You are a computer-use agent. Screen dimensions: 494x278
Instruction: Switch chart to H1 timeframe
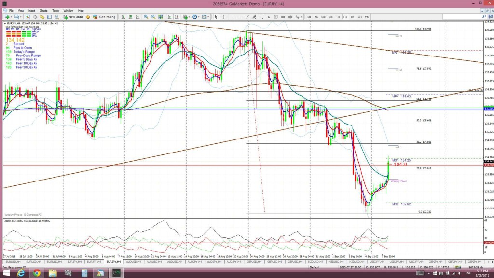click(338, 17)
